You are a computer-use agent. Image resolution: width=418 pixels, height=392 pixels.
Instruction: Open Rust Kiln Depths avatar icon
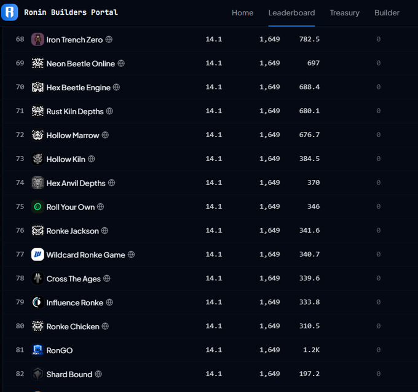(x=37, y=111)
